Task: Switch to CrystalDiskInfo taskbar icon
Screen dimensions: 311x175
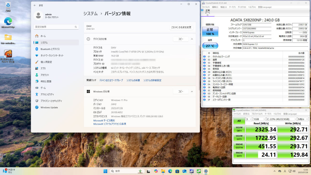Action: point(192,171)
